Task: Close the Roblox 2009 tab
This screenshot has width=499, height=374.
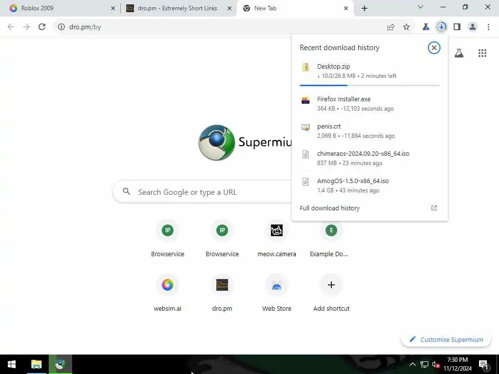Action: click(113, 9)
